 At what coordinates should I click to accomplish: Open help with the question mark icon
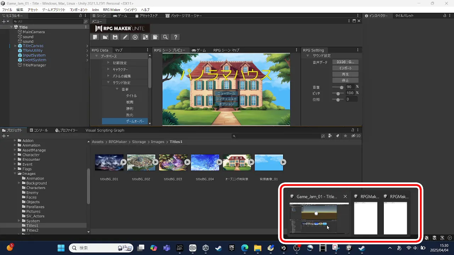175,37
